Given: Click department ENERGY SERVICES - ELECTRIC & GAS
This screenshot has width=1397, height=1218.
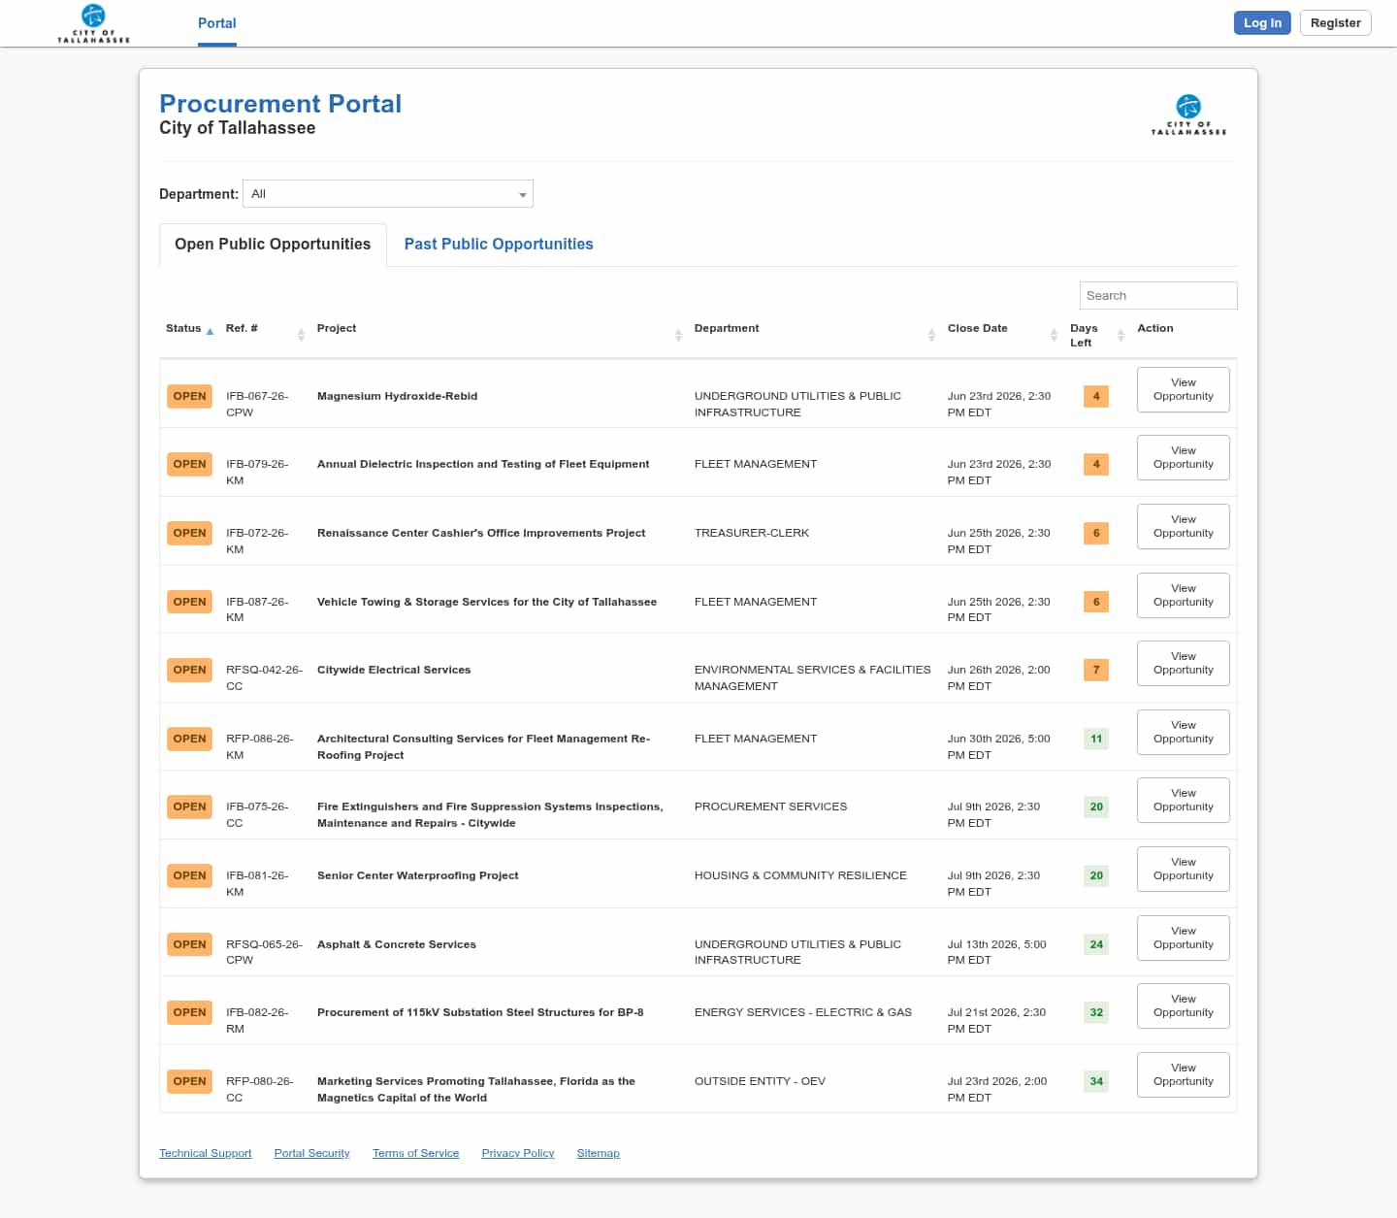Looking at the screenshot, I should point(803,1012).
